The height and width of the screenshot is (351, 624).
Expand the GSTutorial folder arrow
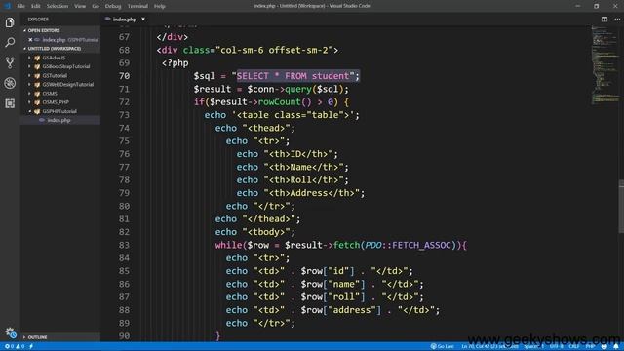(x=29, y=76)
